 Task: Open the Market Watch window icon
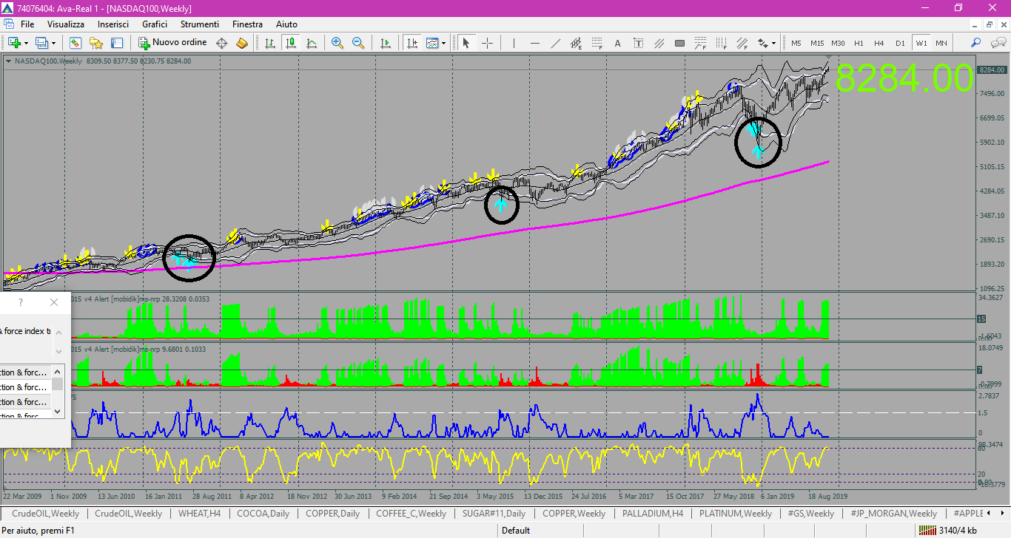pos(75,43)
